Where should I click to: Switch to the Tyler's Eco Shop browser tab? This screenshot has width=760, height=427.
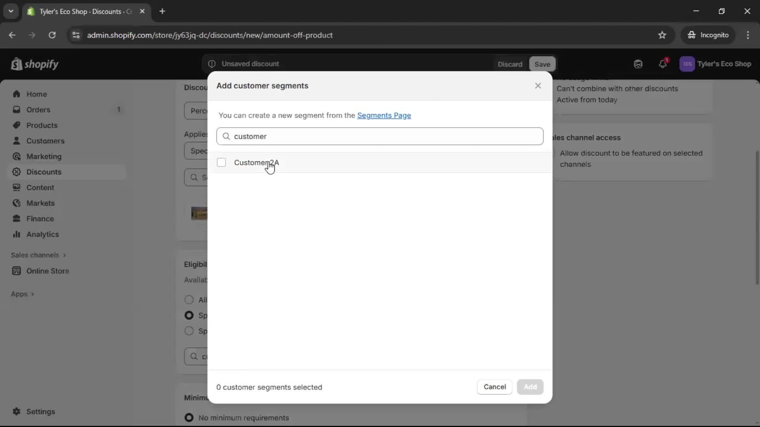tap(79, 11)
